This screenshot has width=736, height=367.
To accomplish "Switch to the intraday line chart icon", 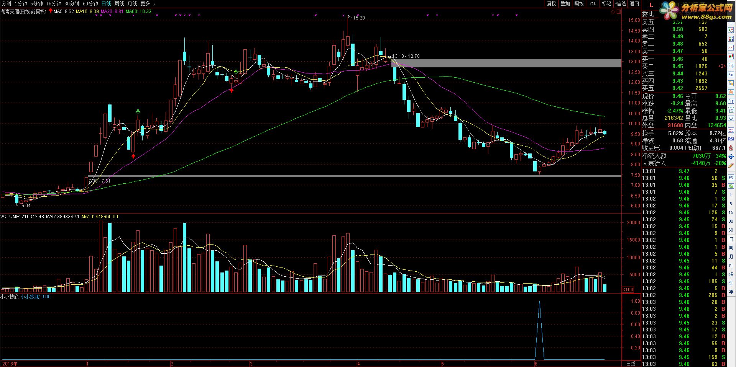I will 731,47.
